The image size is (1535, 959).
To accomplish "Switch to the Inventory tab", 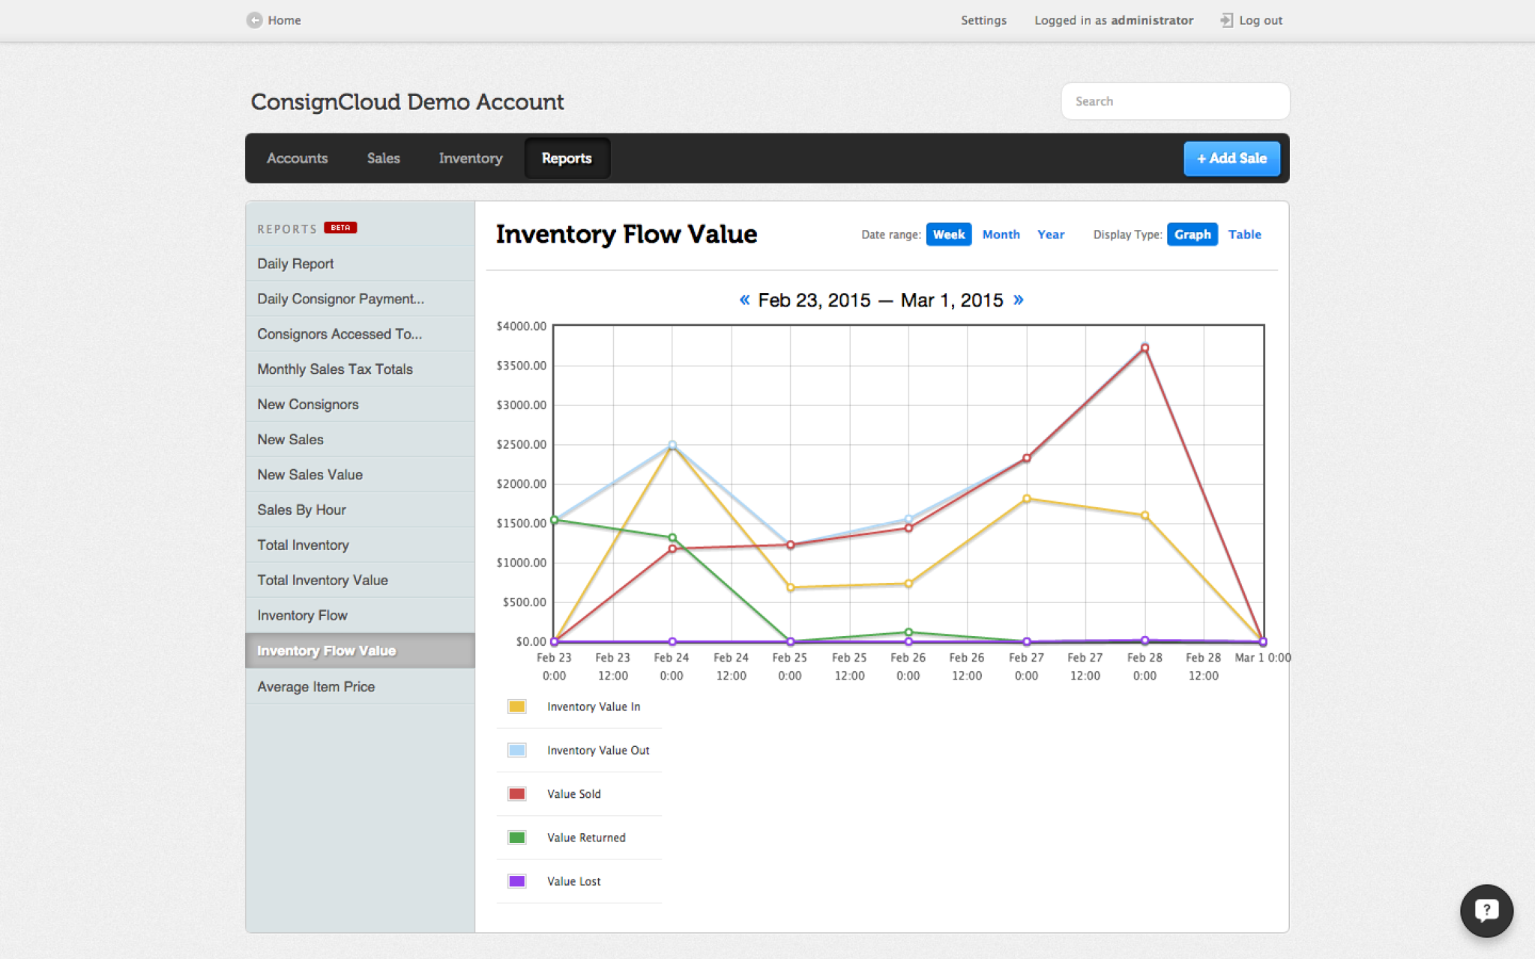I will (471, 158).
